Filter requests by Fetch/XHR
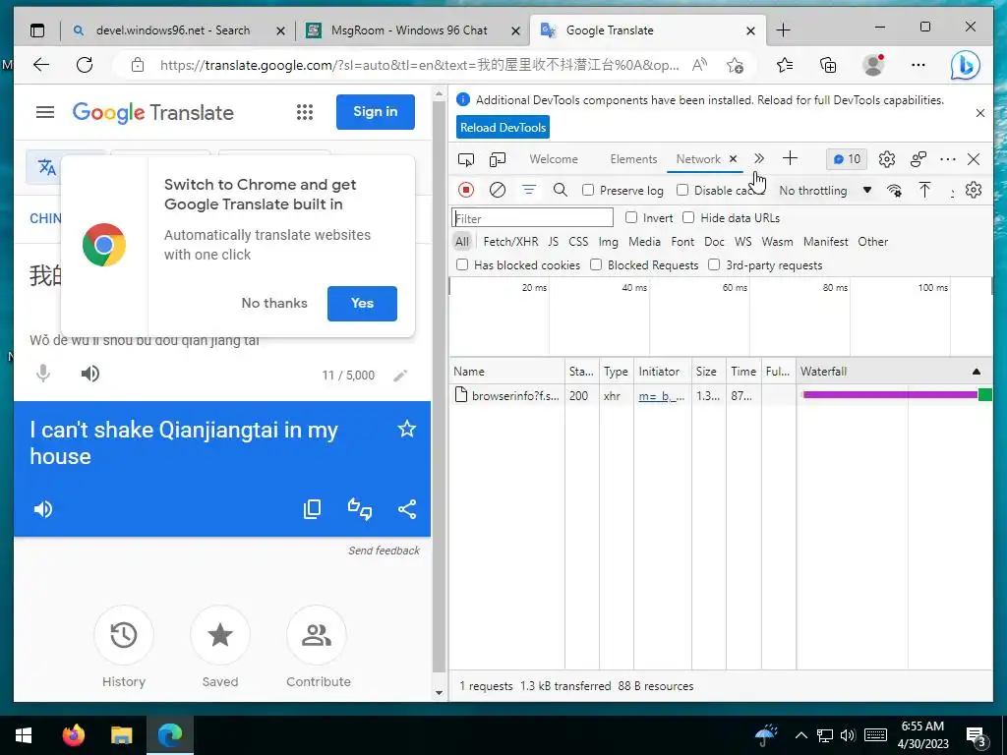Image resolution: width=1007 pixels, height=755 pixels. (x=510, y=242)
